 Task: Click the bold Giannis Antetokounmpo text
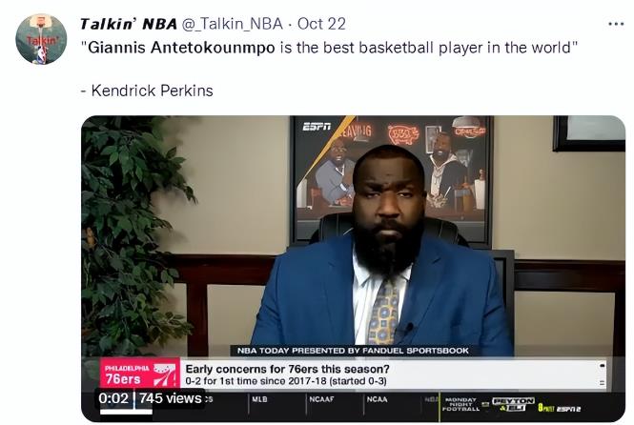181,48
